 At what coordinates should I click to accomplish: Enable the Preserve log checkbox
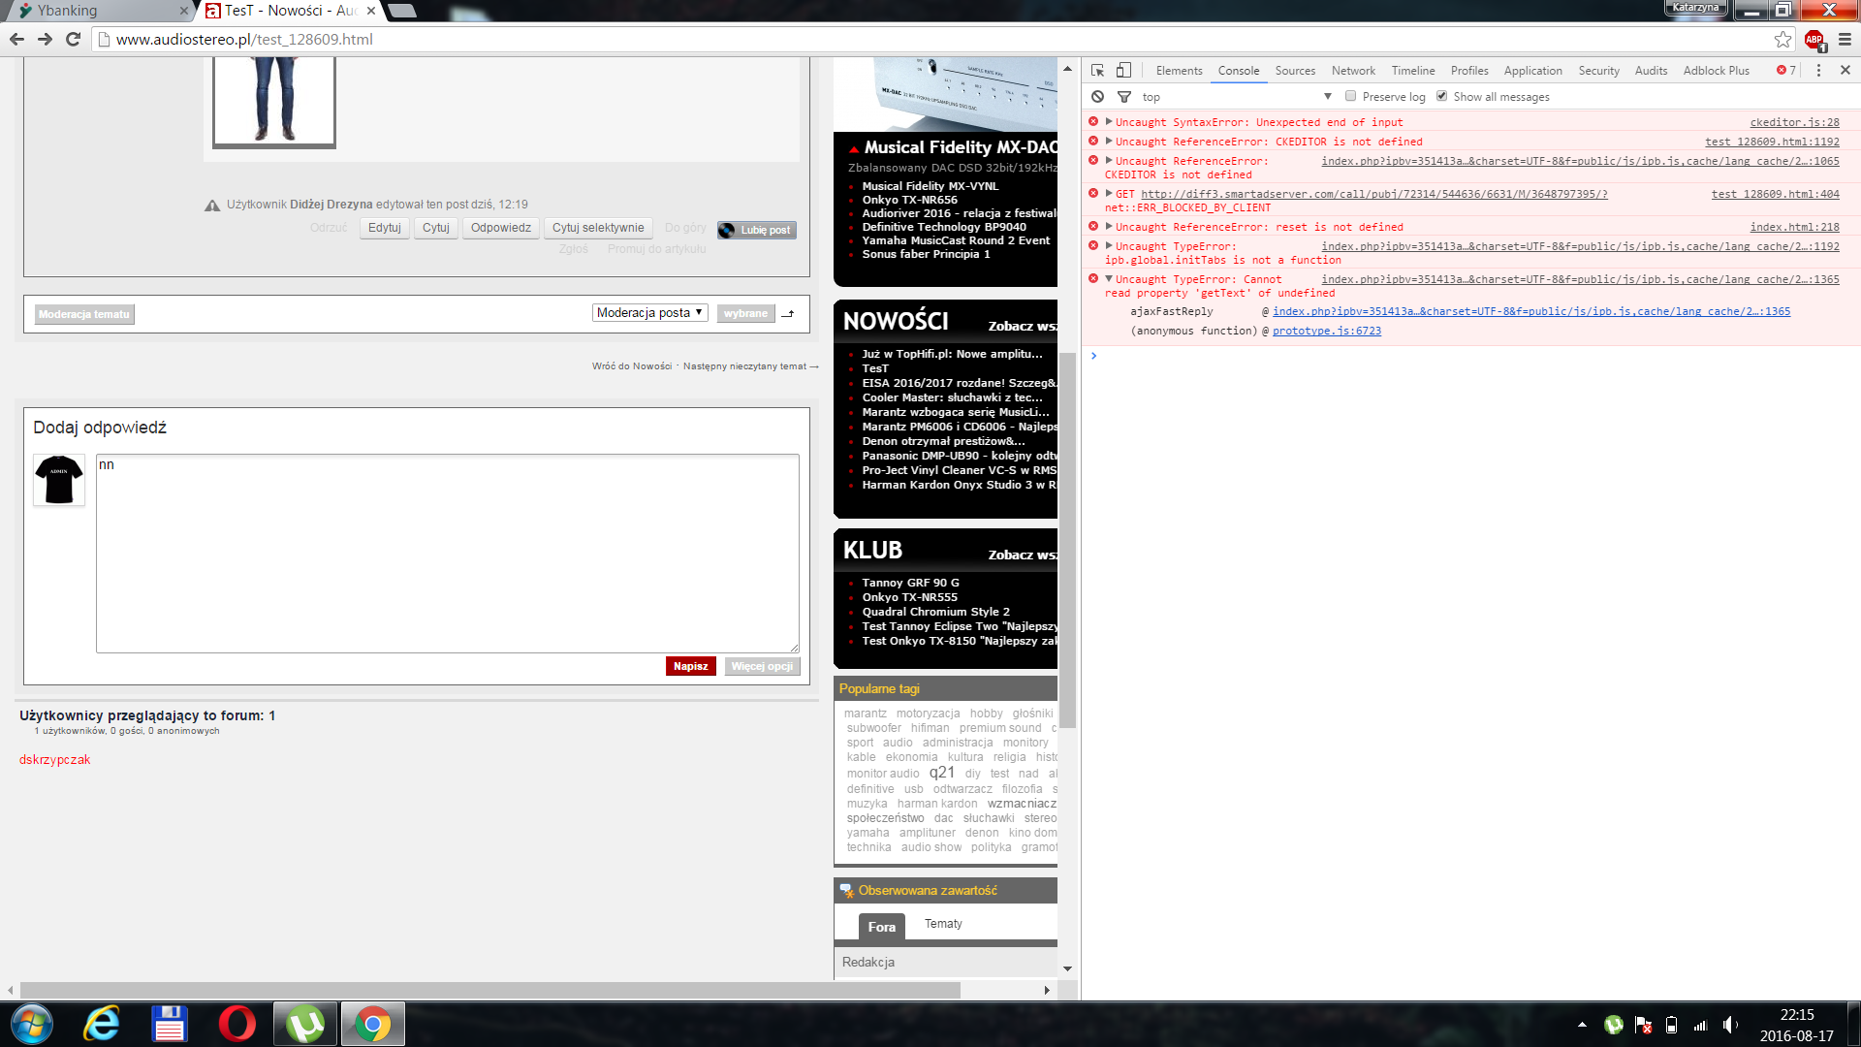pos(1350,96)
